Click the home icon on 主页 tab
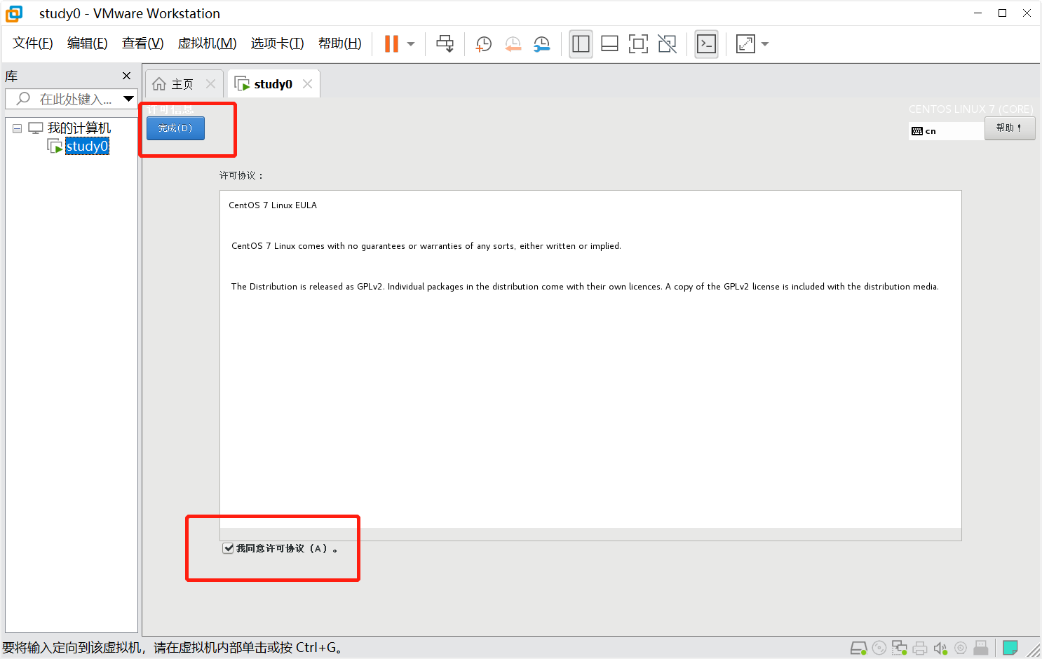The height and width of the screenshot is (659, 1042). [159, 84]
